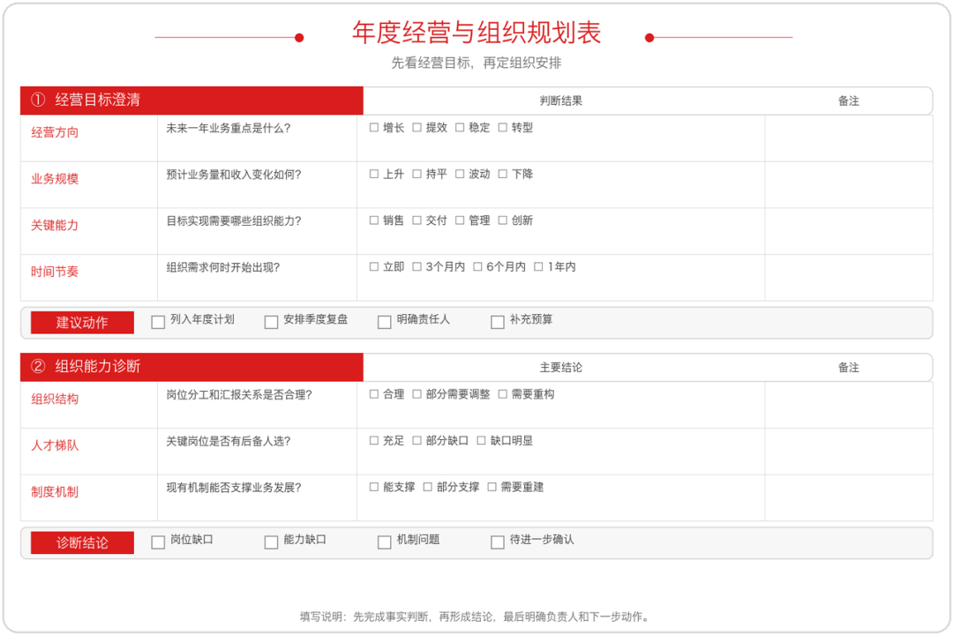This screenshot has height=635, width=953.
Task: Tick the 部分缺口 checkbox
Action: (x=416, y=441)
